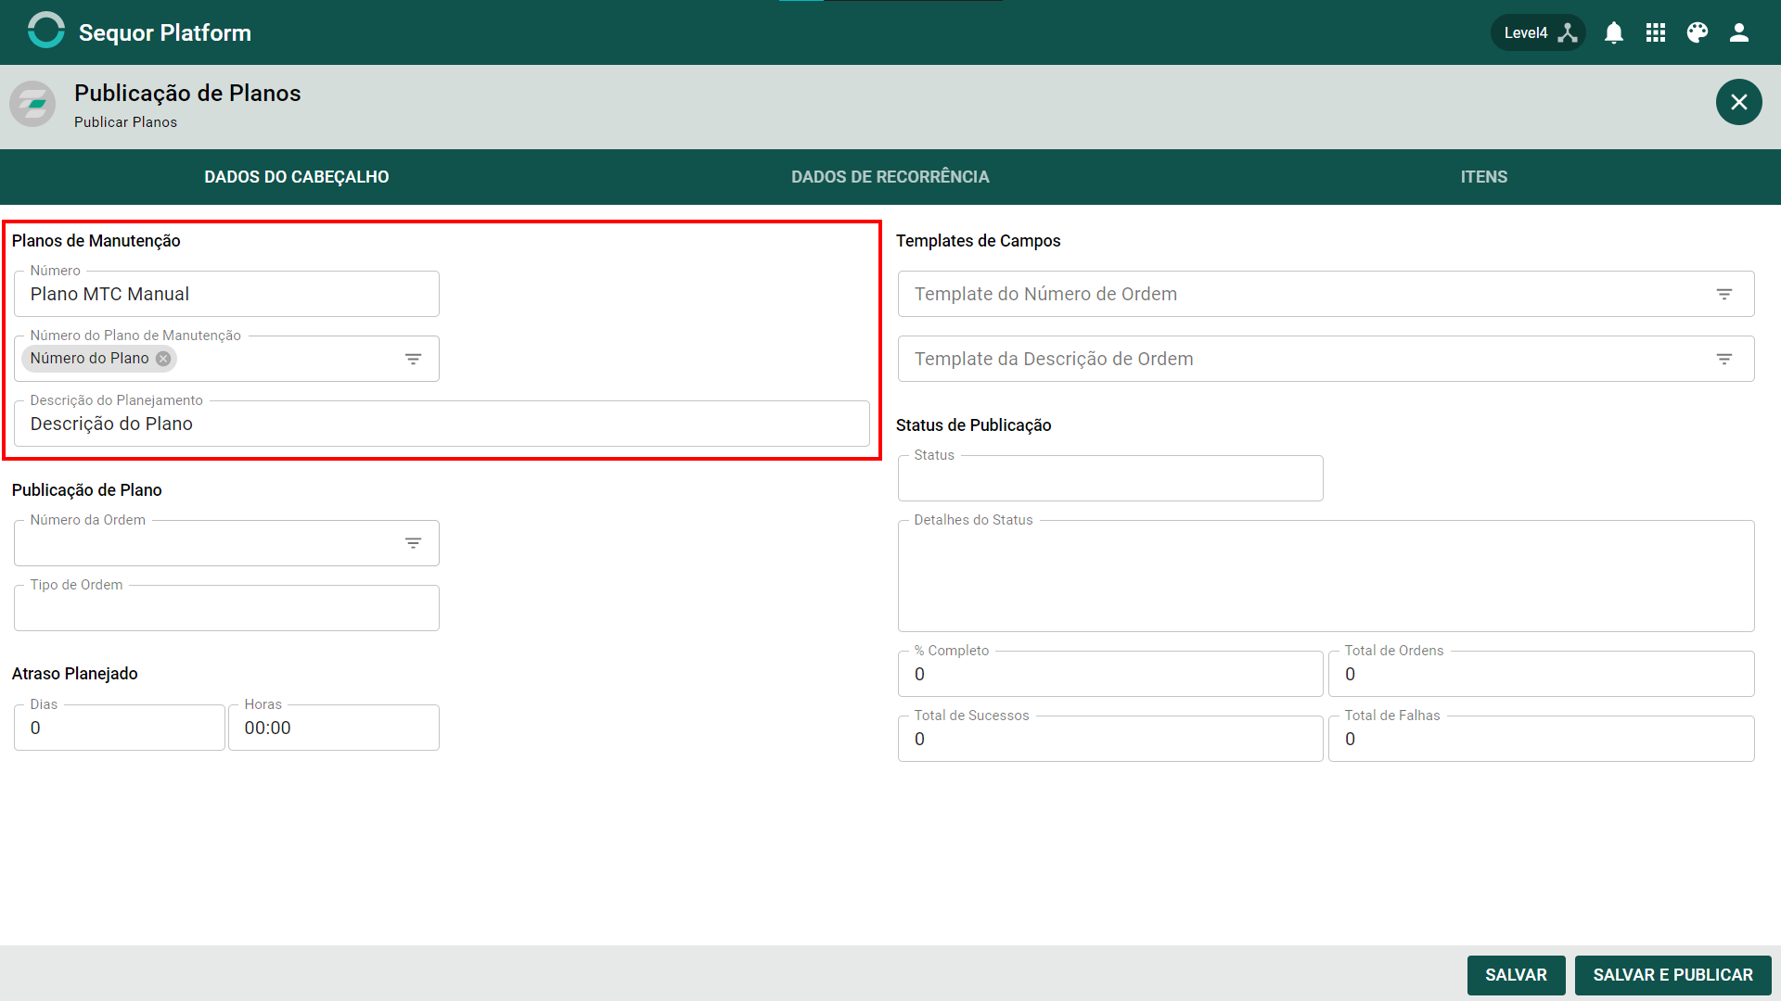
Task: Close the Publicação de Planos page
Action: [1739, 102]
